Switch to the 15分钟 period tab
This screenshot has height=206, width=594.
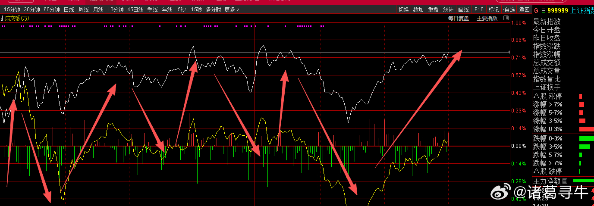12,9
